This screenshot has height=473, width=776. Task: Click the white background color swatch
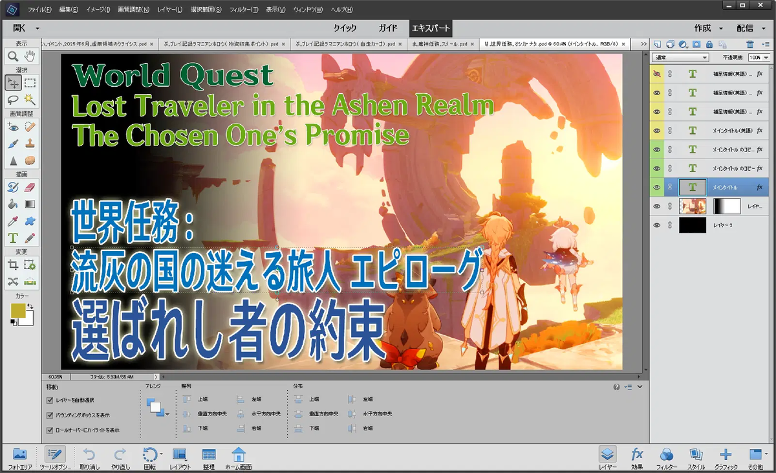28,320
